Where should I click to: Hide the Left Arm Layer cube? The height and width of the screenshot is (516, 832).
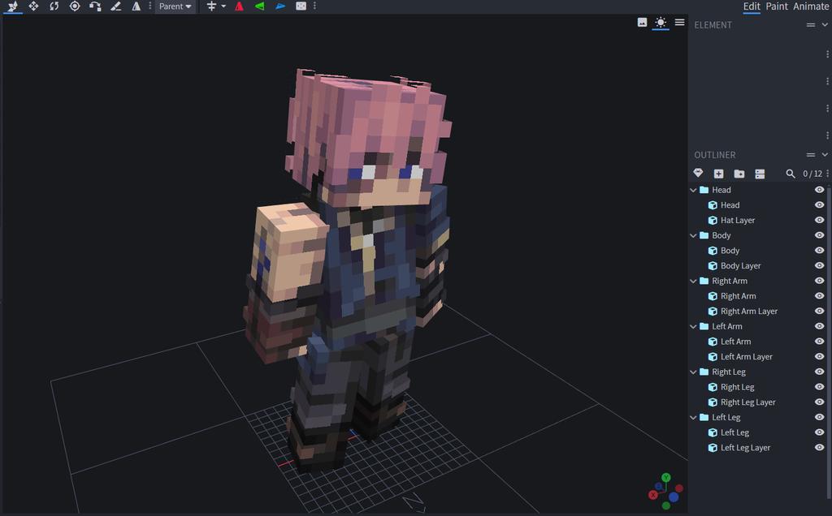(x=819, y=356)
